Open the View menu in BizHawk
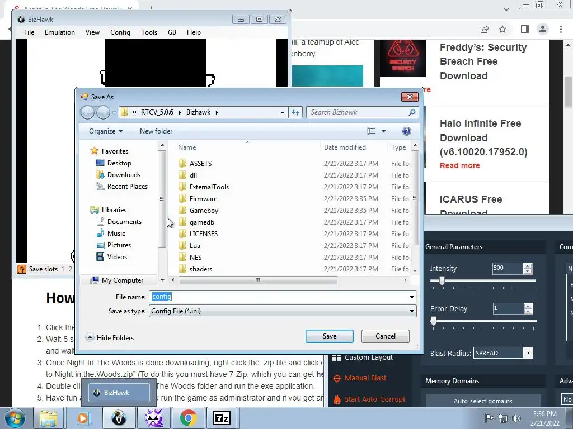The image size is (573, 429). 92,32
